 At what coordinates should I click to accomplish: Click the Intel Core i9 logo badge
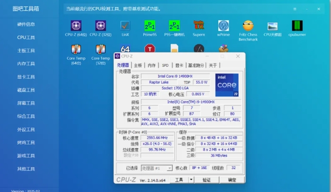pyautogui.click(x=227, y=85)
